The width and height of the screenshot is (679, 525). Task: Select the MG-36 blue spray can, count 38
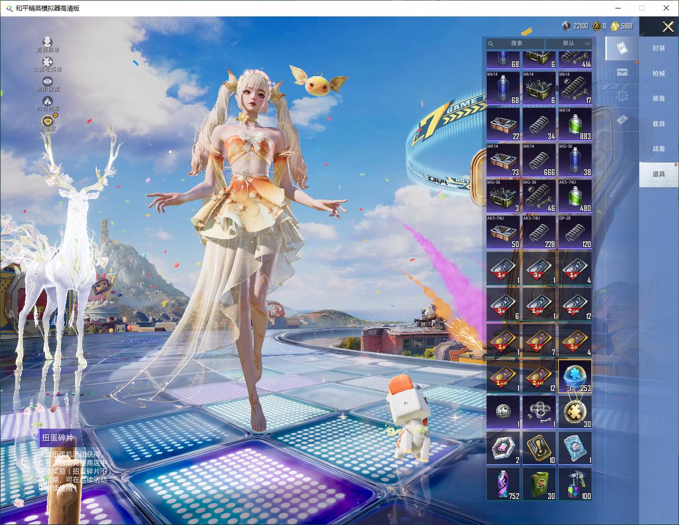click(575, 160)
